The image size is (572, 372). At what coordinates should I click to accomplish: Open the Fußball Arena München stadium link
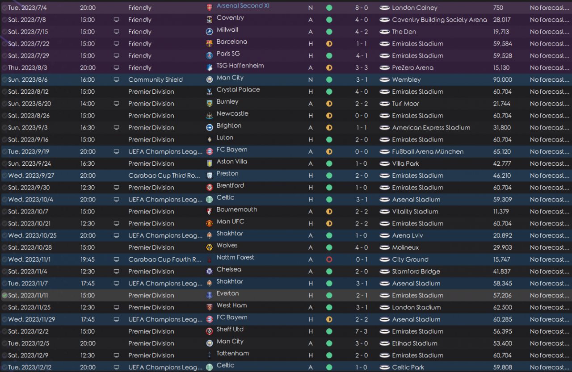point(427,151)
